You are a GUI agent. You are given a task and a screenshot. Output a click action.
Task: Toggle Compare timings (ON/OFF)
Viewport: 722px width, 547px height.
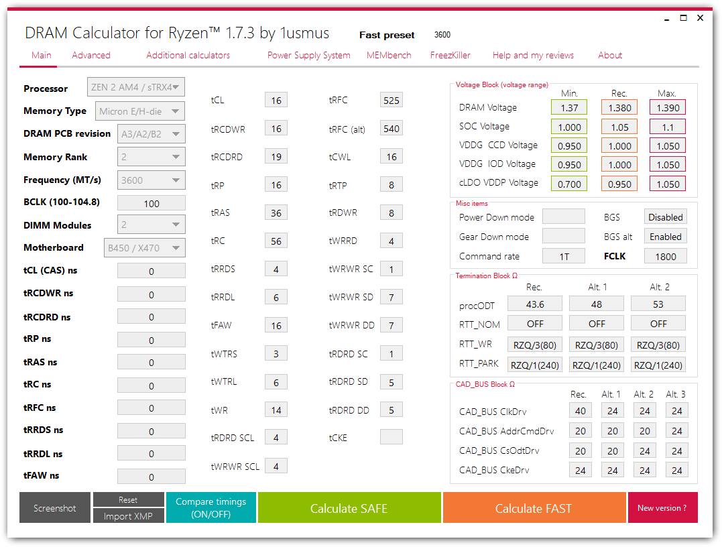tap(211, 507)
